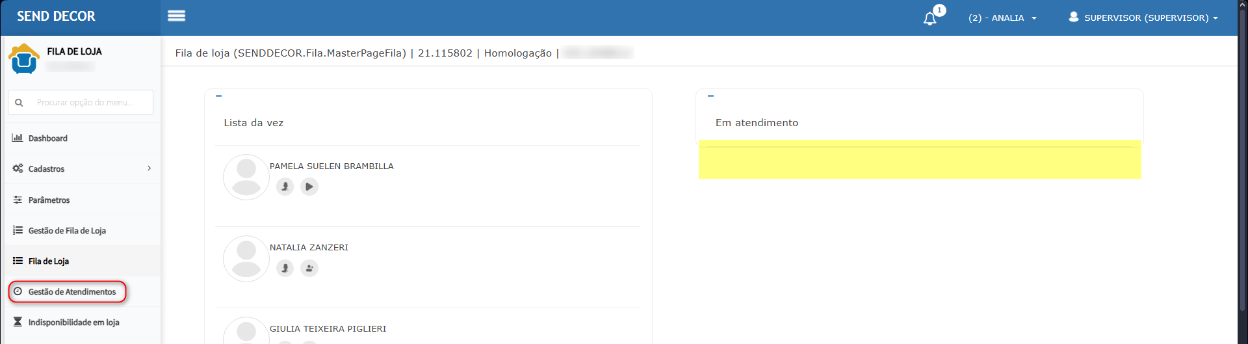
Task: Open Gestão de Fila de Loja
Action: click(82, 230)
